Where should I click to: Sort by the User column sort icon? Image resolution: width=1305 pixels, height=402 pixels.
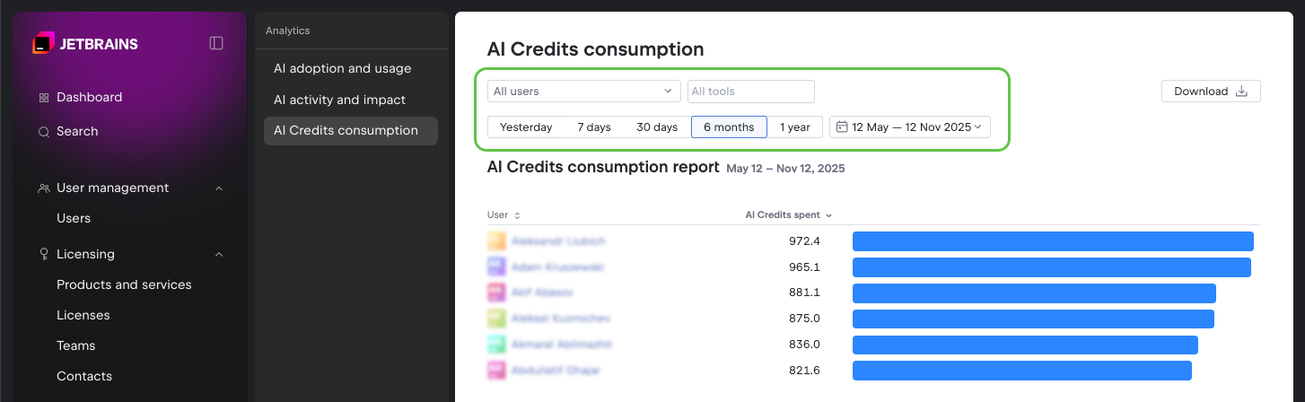pos(517,215)
